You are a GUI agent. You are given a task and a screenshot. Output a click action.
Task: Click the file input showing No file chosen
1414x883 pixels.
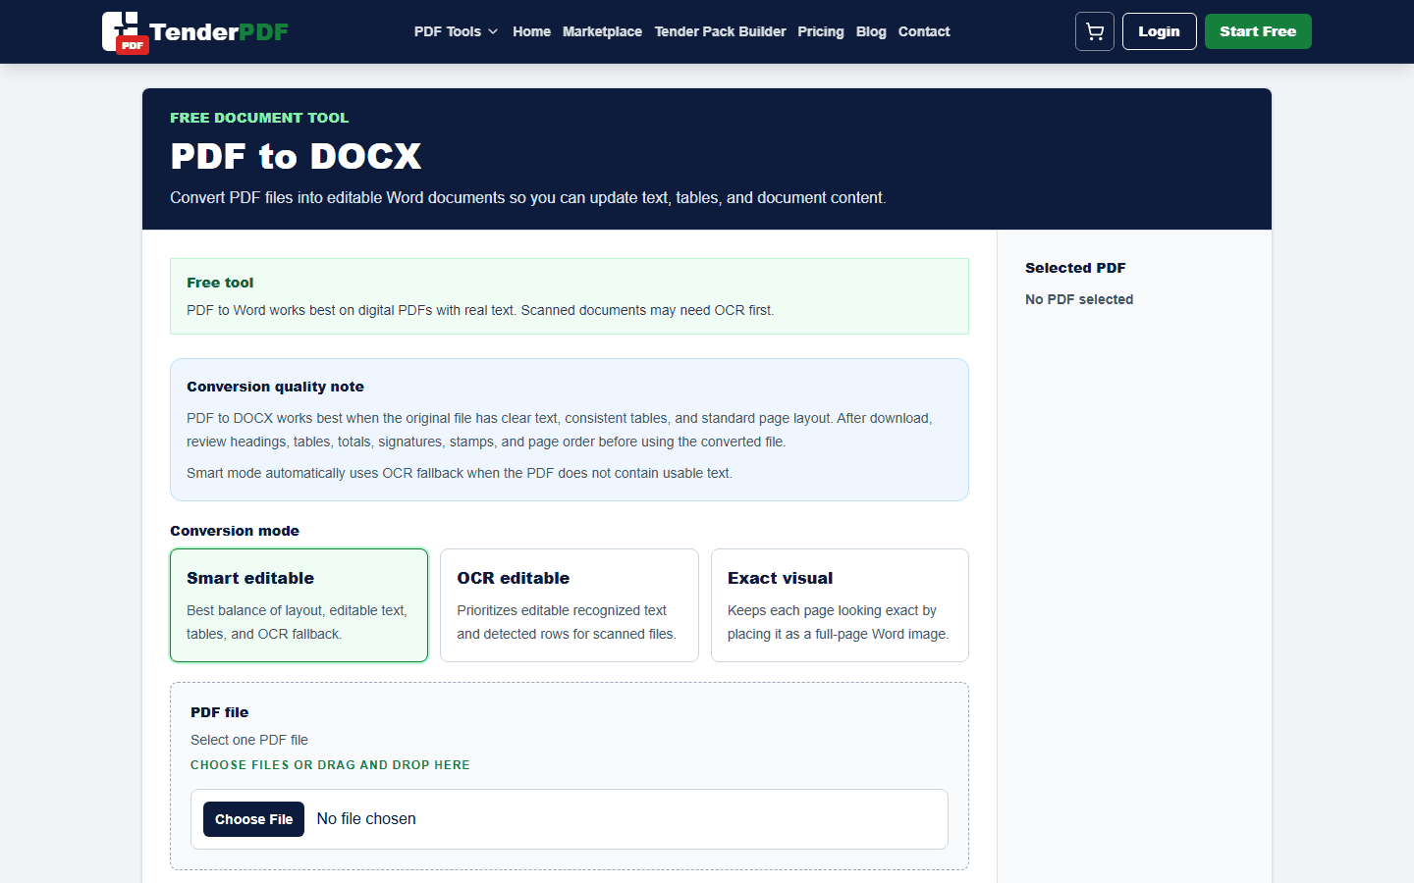pyautogui.click(x=570, y=819)
